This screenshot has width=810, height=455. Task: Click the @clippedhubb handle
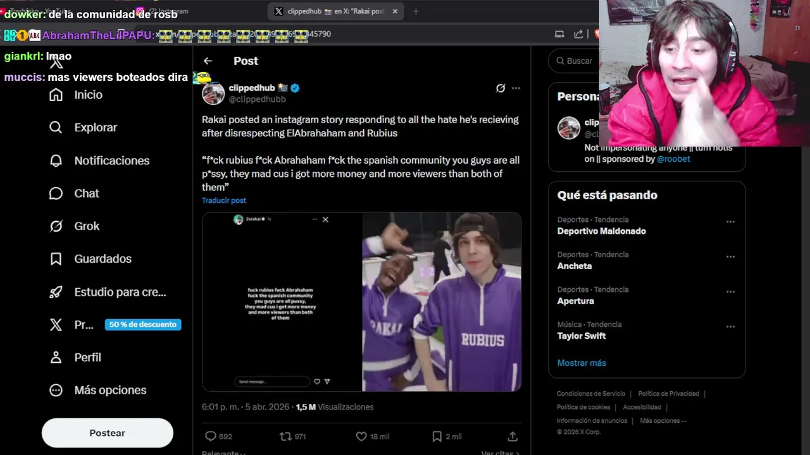pos(257,99)
